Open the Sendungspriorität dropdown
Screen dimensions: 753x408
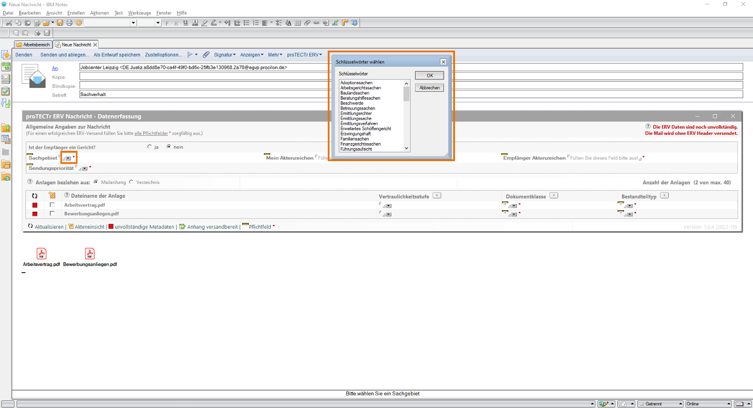coord(85,168)
